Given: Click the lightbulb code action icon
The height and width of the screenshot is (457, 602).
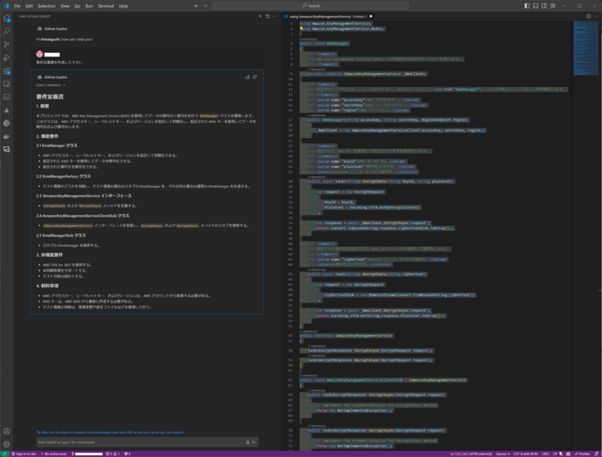Looking at the screenshot, I should pos(302,29).
